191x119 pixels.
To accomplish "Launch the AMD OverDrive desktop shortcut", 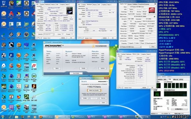I will pyautogui.click(x=4, y=36).
